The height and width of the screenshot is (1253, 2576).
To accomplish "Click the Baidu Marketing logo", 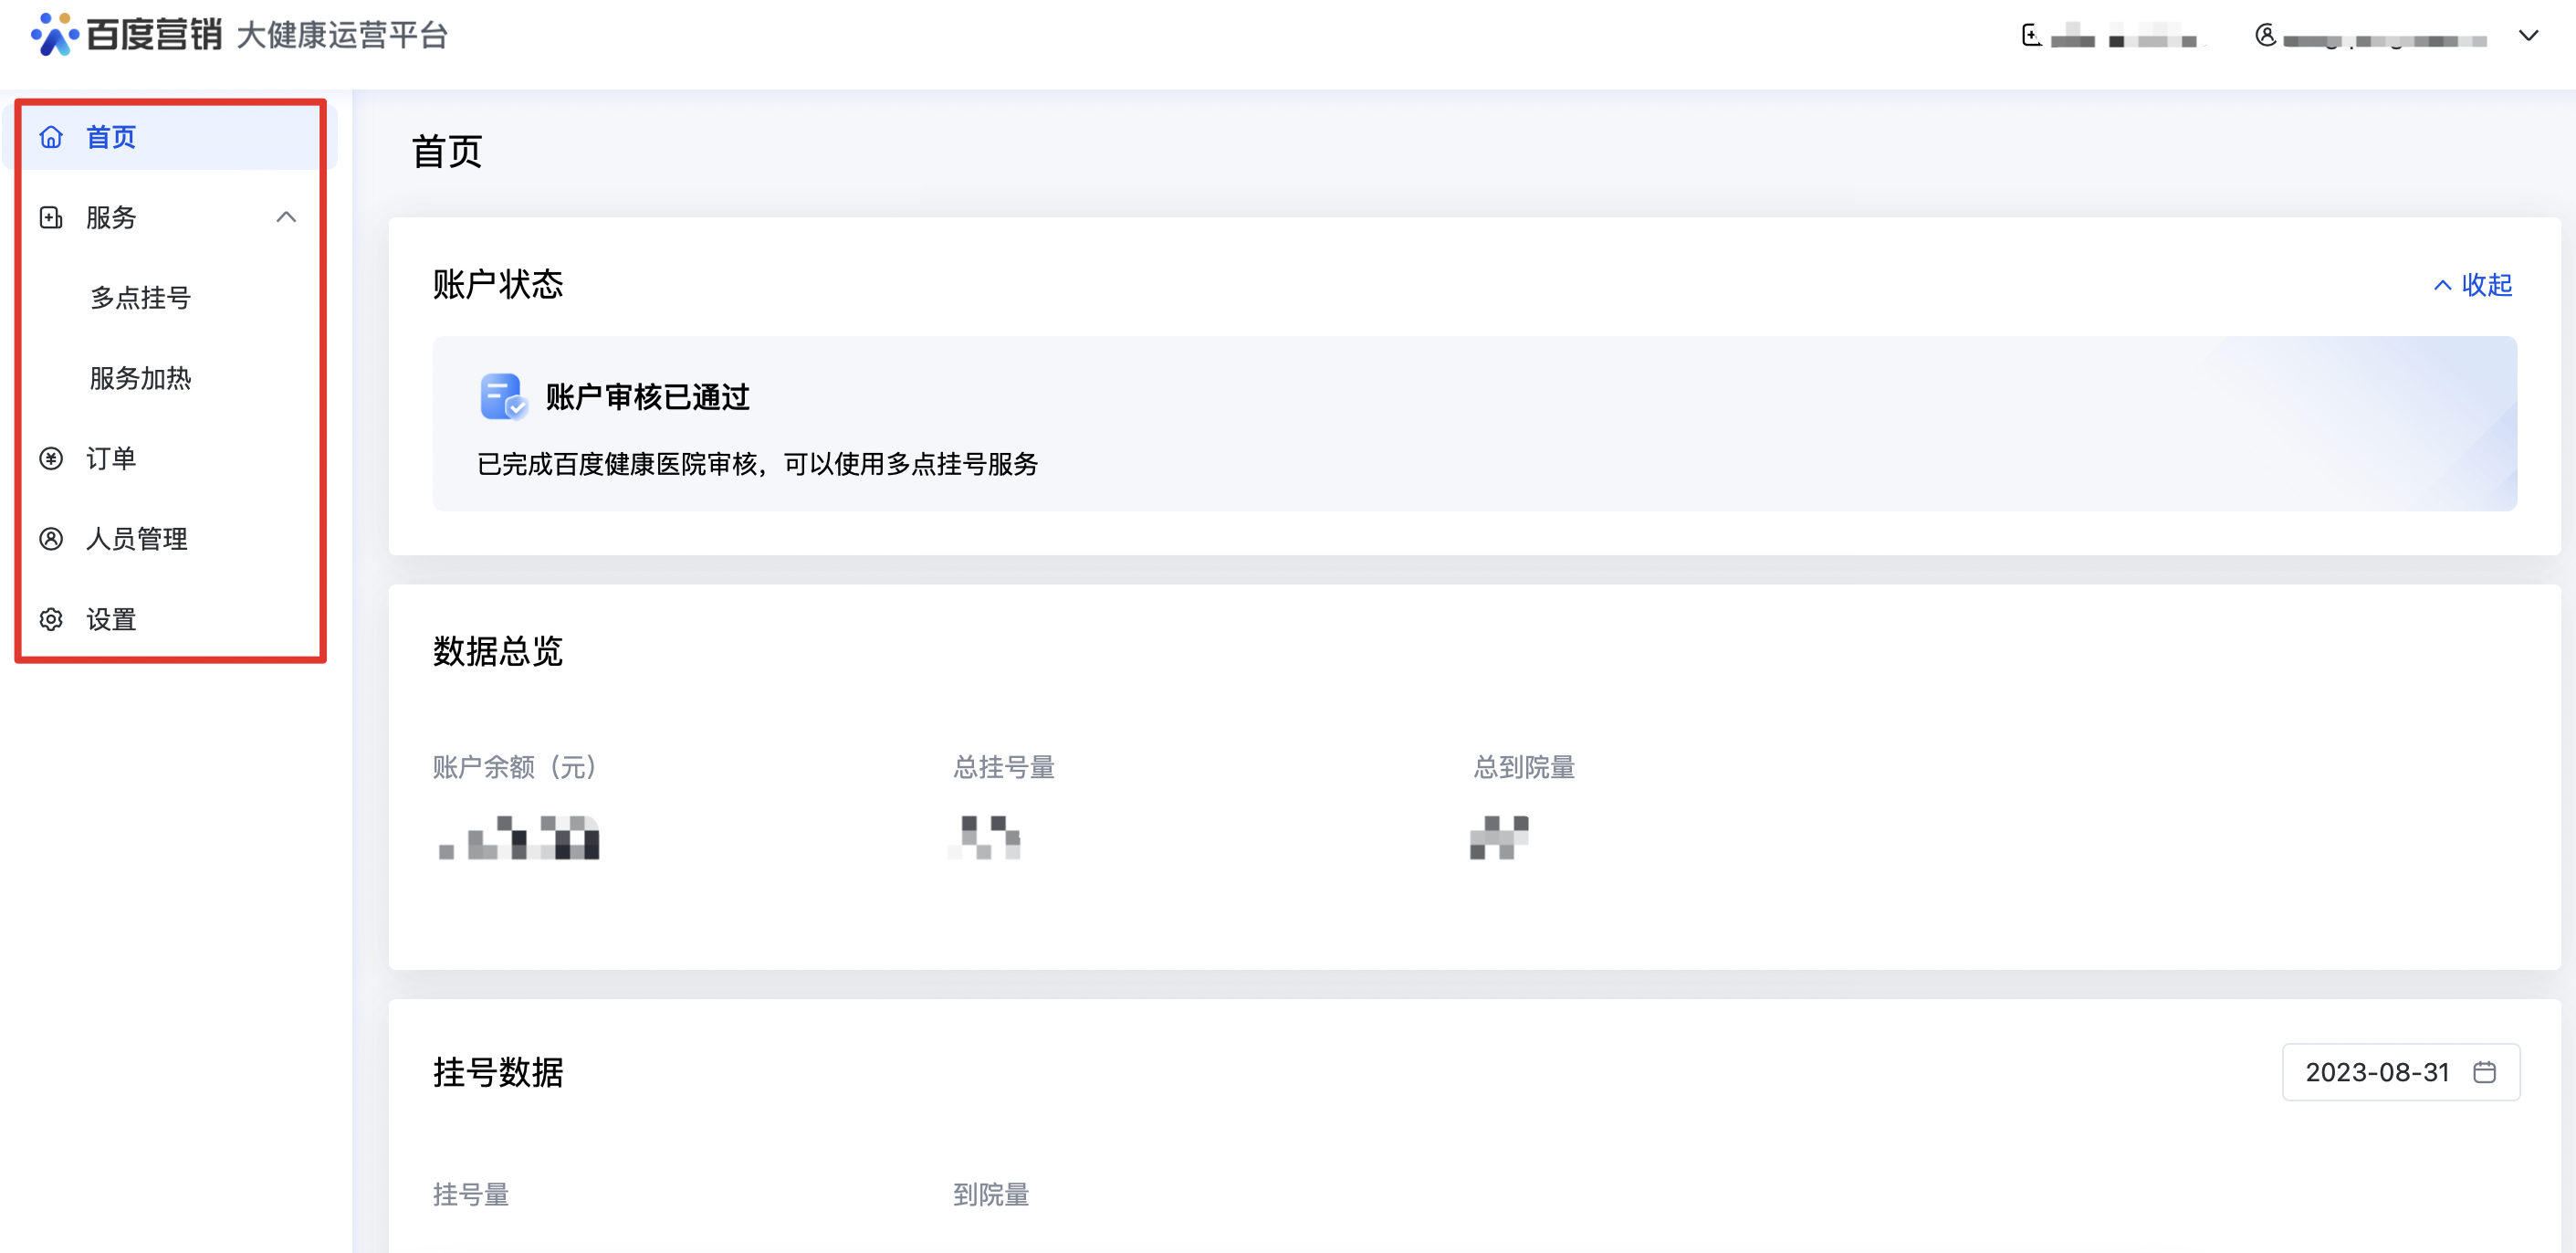I will pyautogui.click(x=128, y=35).
